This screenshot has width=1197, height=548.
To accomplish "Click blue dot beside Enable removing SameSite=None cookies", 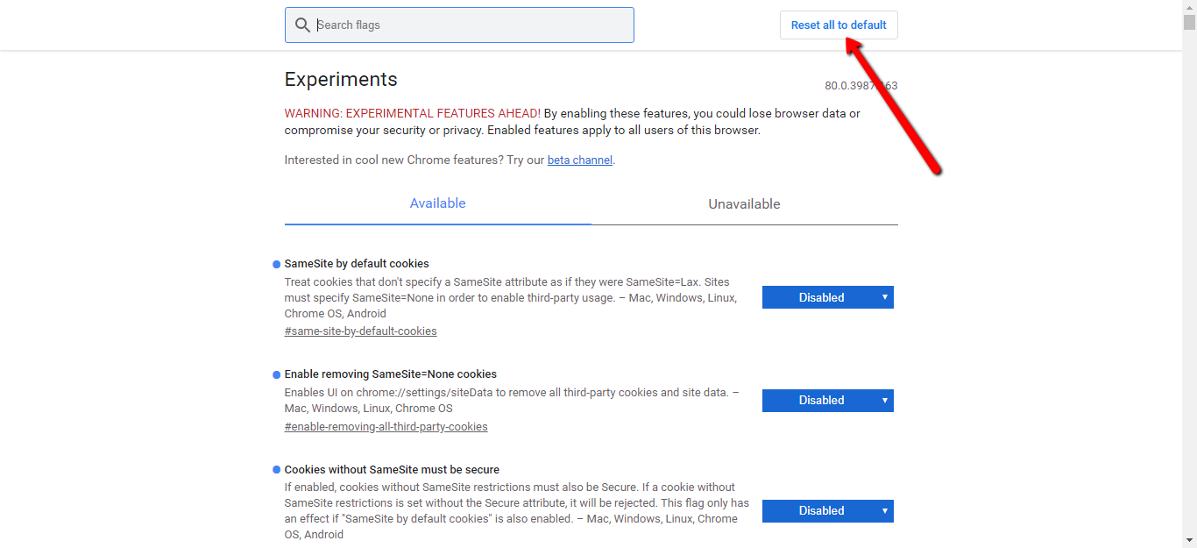I will click(276, 374).
